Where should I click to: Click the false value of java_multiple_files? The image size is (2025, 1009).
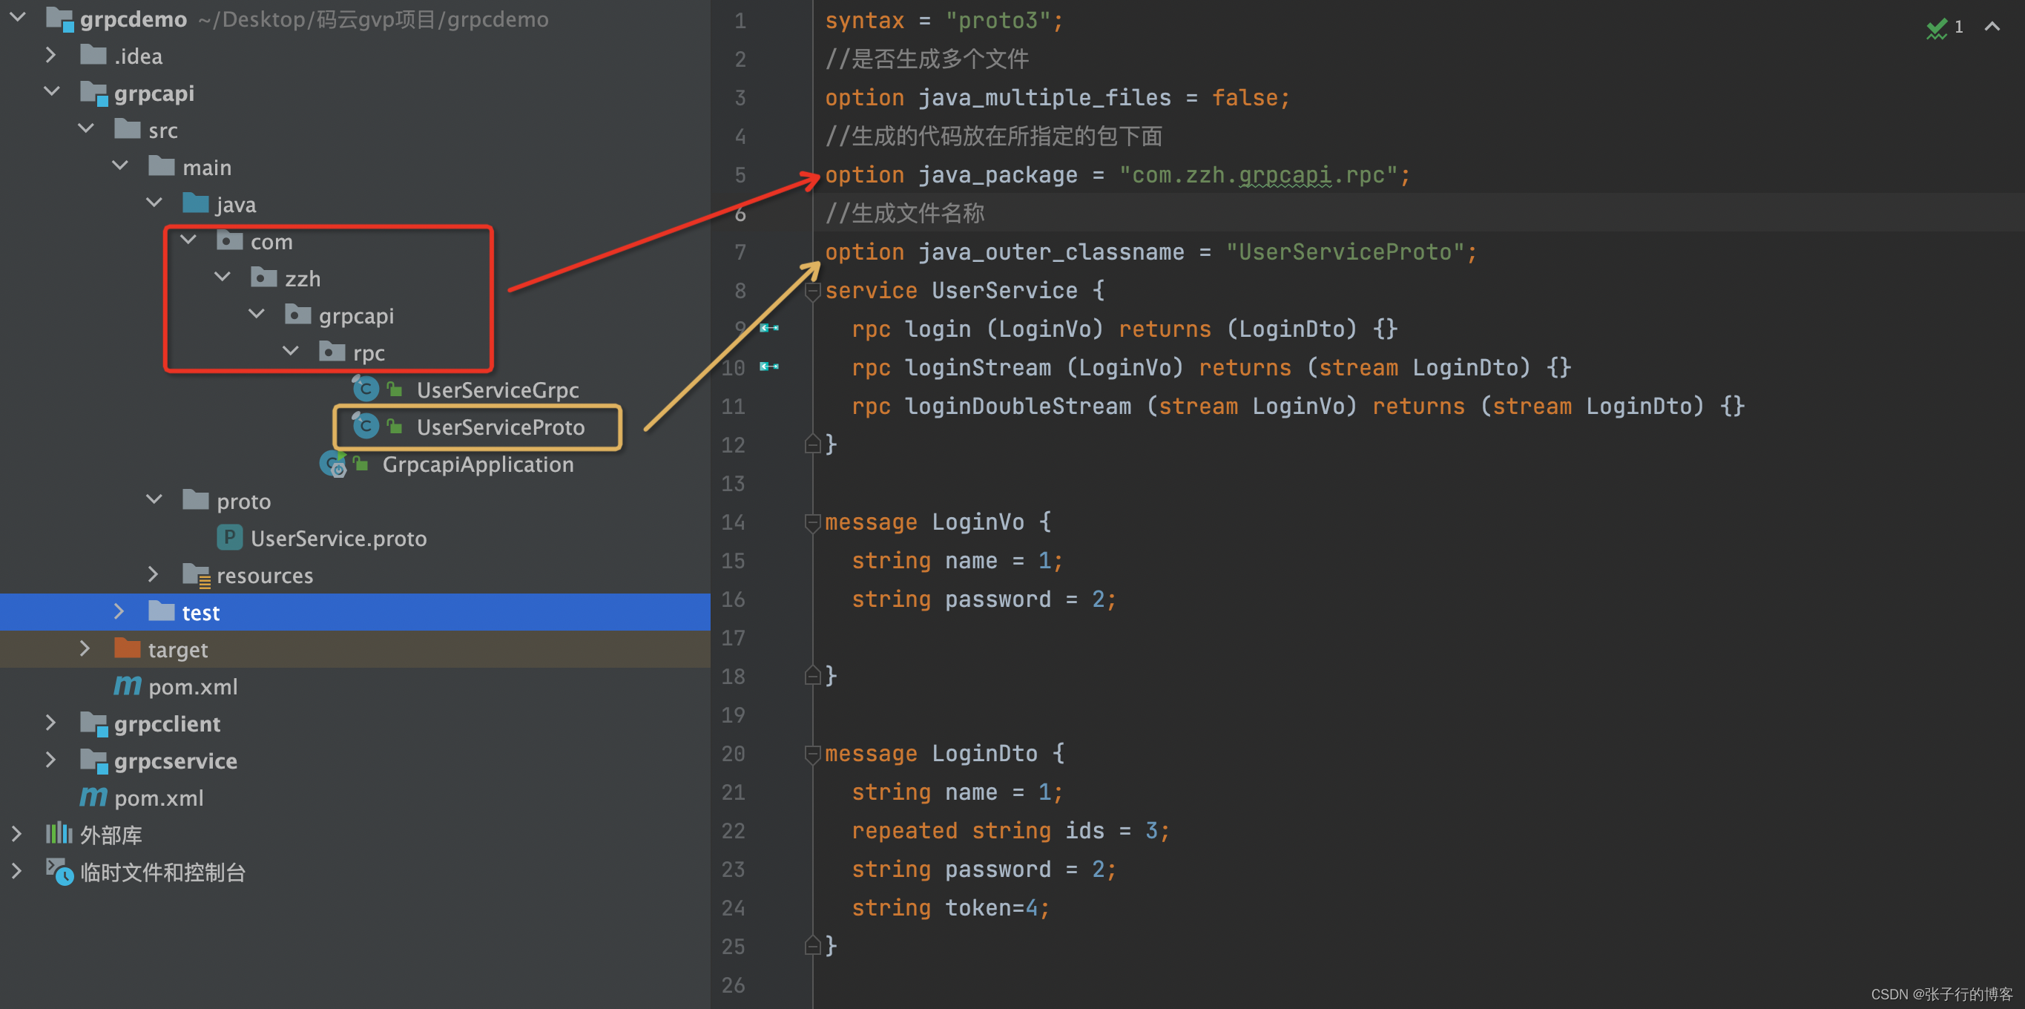point(1245,97)
